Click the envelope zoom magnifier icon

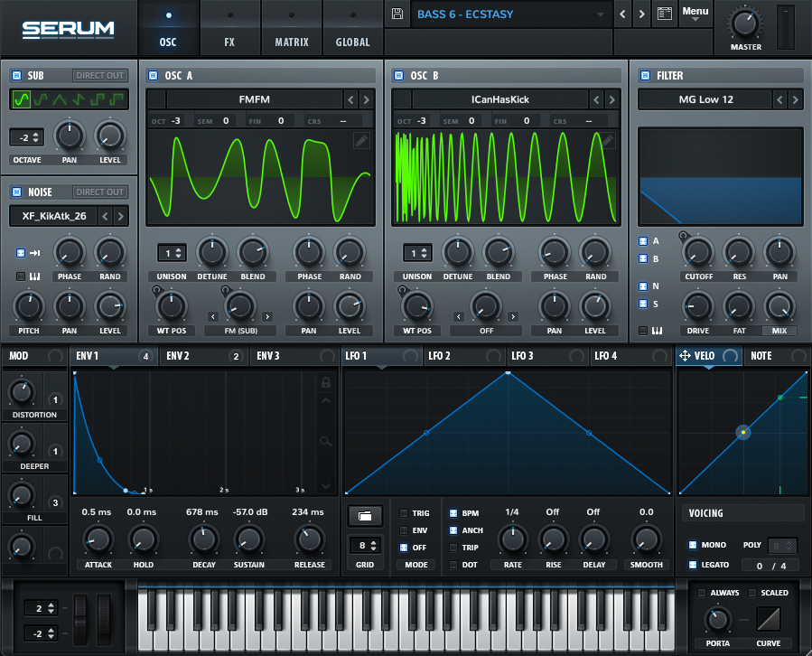326,442
